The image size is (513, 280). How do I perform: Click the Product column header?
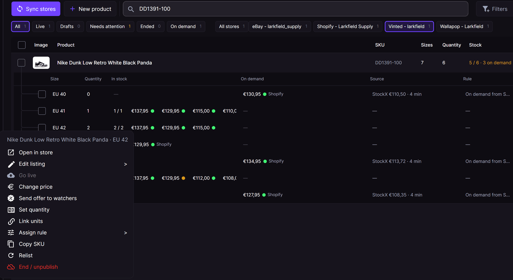[66, 45]
